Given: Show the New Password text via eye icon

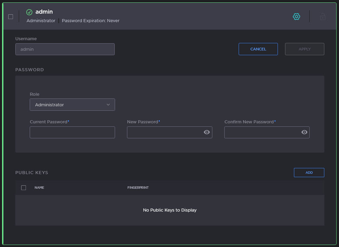Looking at the screenshot, I should tap(207, 132).
